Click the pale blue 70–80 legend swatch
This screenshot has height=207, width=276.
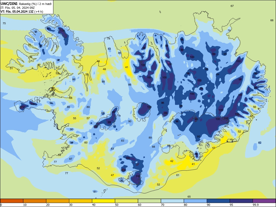(x=173, y=201)
